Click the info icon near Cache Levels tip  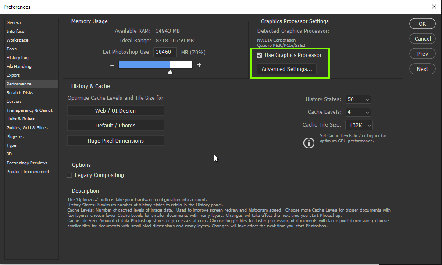tap(309, 143)
